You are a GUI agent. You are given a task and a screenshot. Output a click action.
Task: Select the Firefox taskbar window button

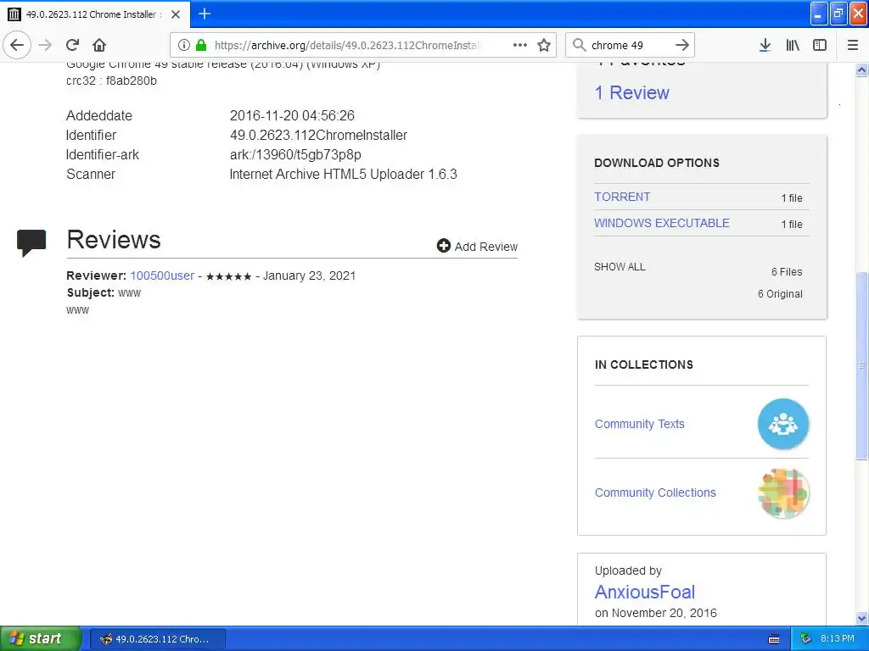tap(157, 639)
